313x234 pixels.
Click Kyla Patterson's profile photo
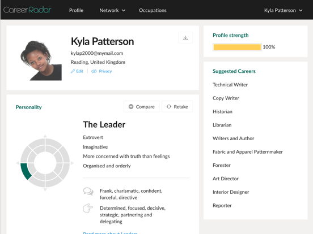tap(41, 60)
